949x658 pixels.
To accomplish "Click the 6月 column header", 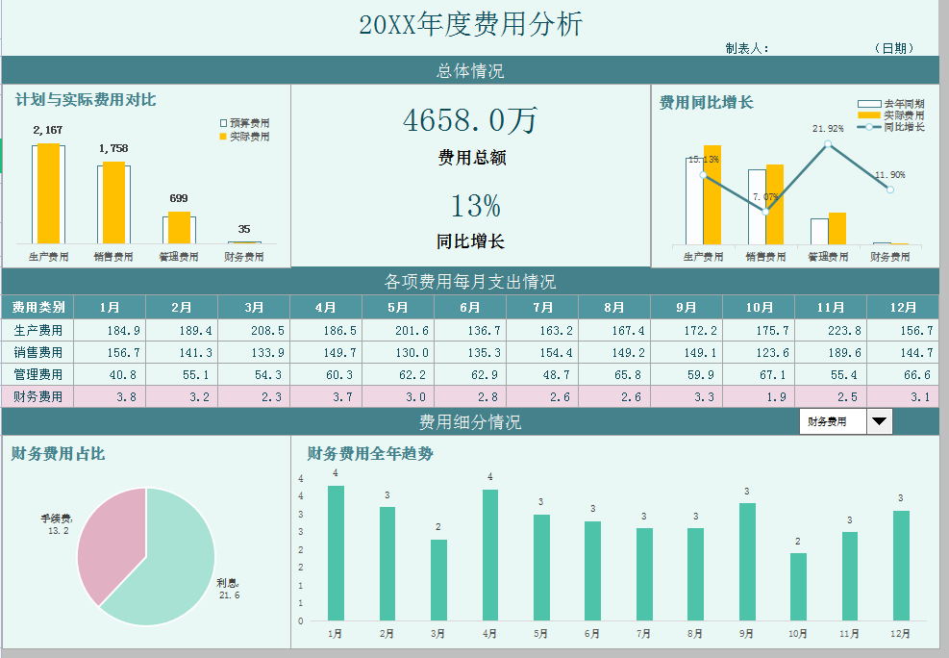I will tap(469, 307).
